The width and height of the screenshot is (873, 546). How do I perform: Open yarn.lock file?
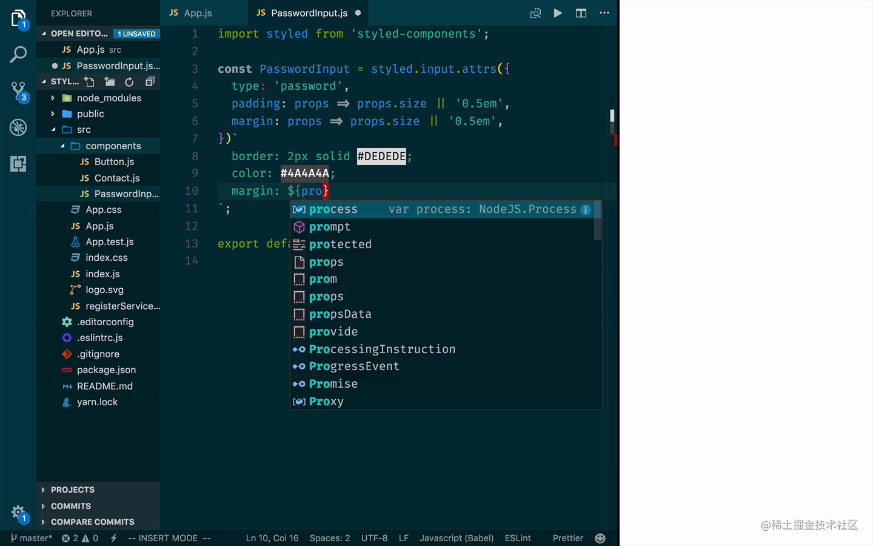pyautogui.click(x=98, y=402)
